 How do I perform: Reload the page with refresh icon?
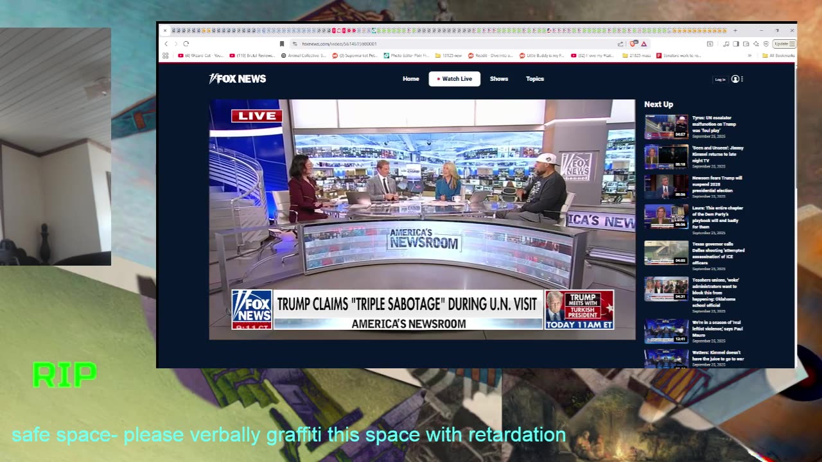coord(186,44)
